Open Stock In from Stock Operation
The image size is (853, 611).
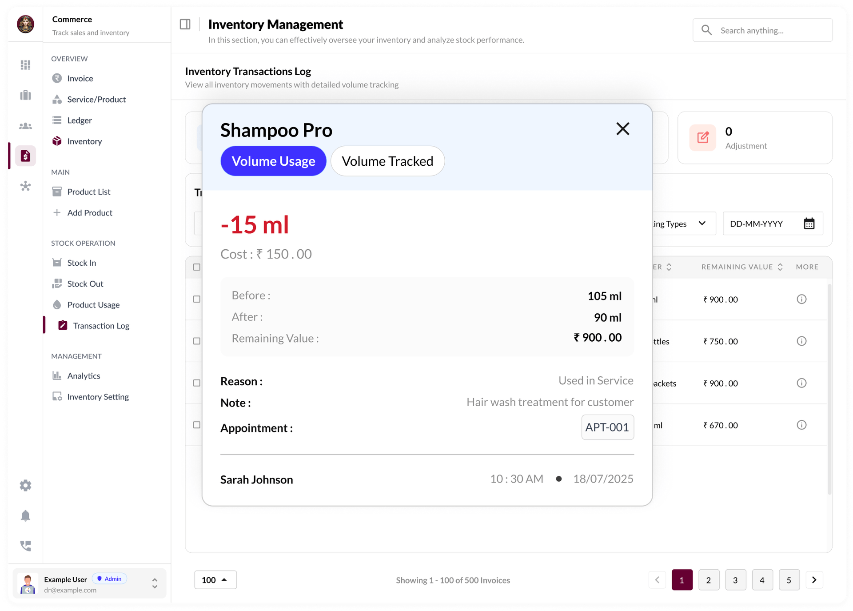(81, 262)
